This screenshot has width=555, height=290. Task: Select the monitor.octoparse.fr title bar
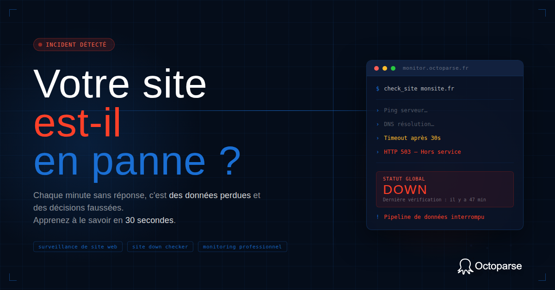(435, 68)
